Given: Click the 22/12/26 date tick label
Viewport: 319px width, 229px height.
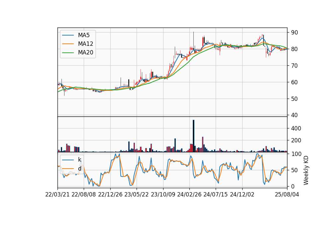Looking at the screenshot, I should click(110, 194).
